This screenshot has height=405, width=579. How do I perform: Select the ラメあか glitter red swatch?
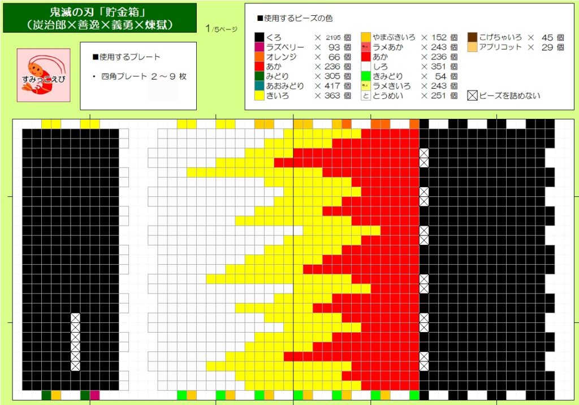[366, 47]
